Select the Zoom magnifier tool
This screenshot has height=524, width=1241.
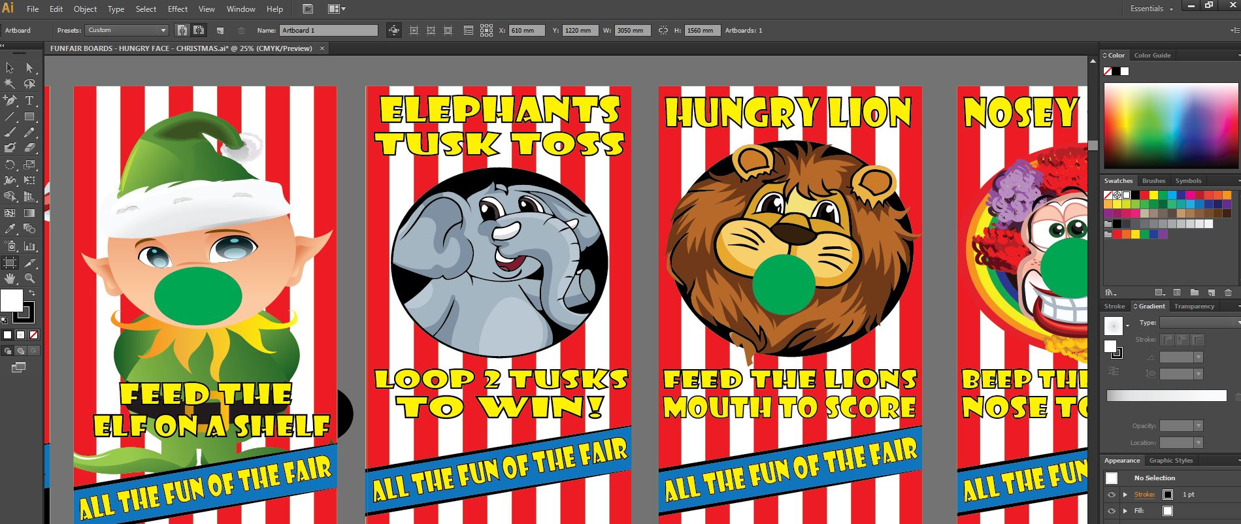(x=29, y=279)
